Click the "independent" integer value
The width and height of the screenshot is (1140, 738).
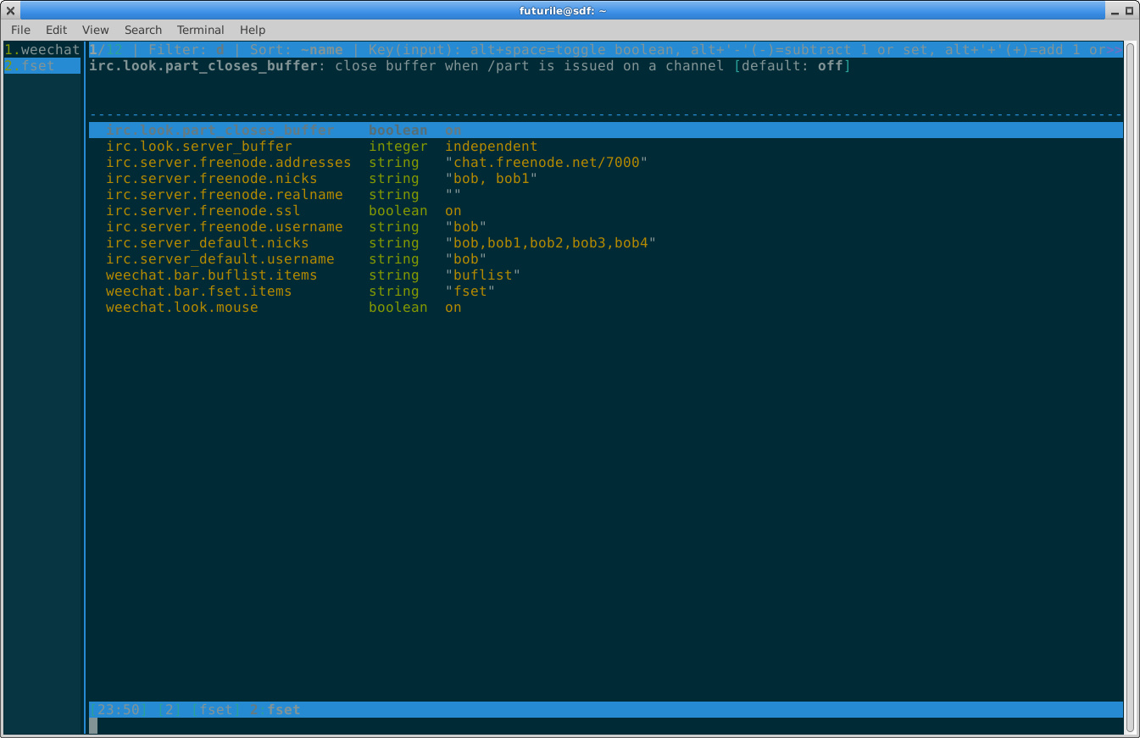point(492,147)
